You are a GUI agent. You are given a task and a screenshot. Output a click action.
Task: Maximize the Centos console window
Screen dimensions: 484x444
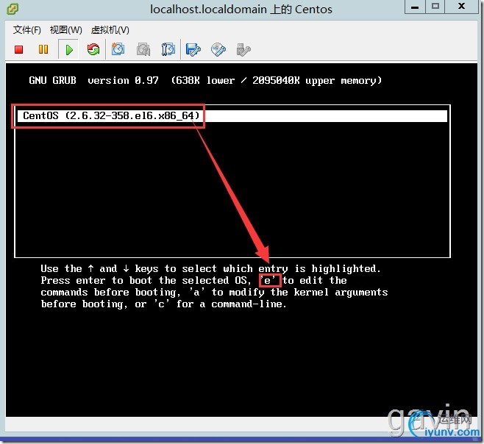click(x=435, y=7)
